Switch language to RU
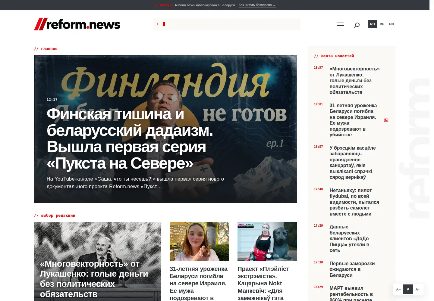434x301 pixels. (x=373, y=24)
